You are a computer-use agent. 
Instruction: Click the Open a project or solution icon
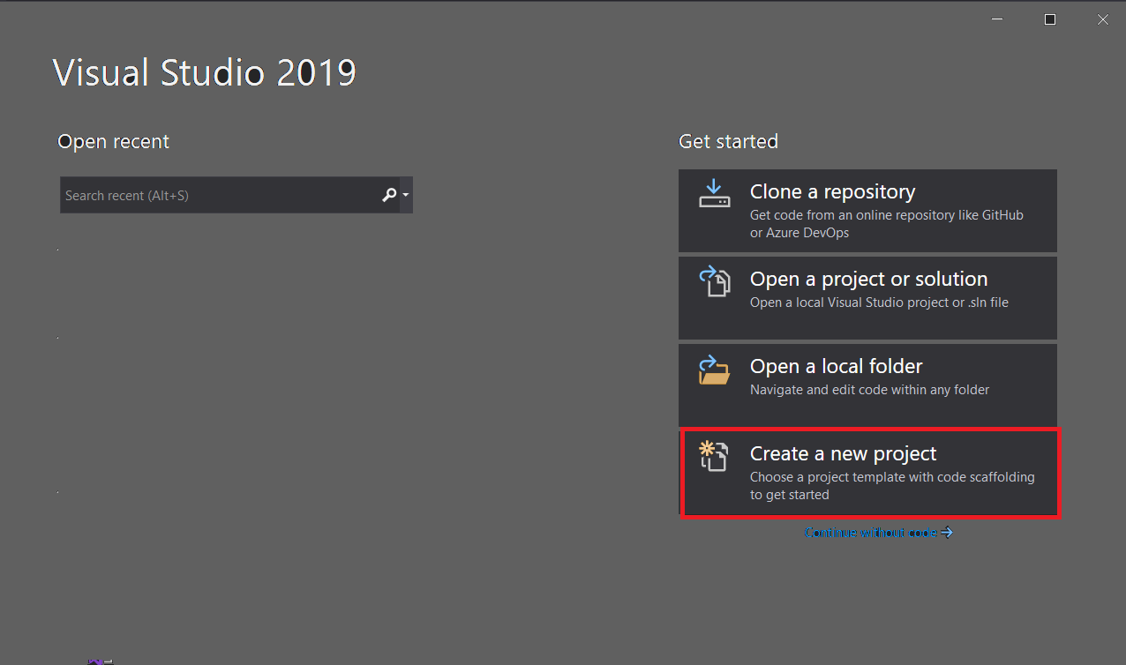click(x=714, y=281)
